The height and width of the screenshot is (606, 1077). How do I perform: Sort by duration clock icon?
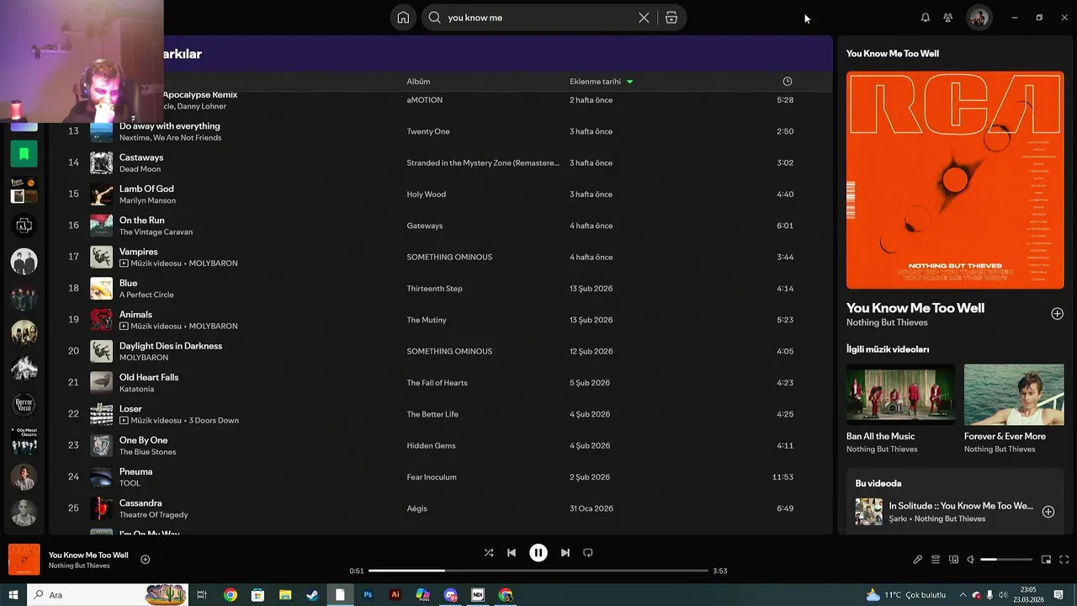coord(788,82)
